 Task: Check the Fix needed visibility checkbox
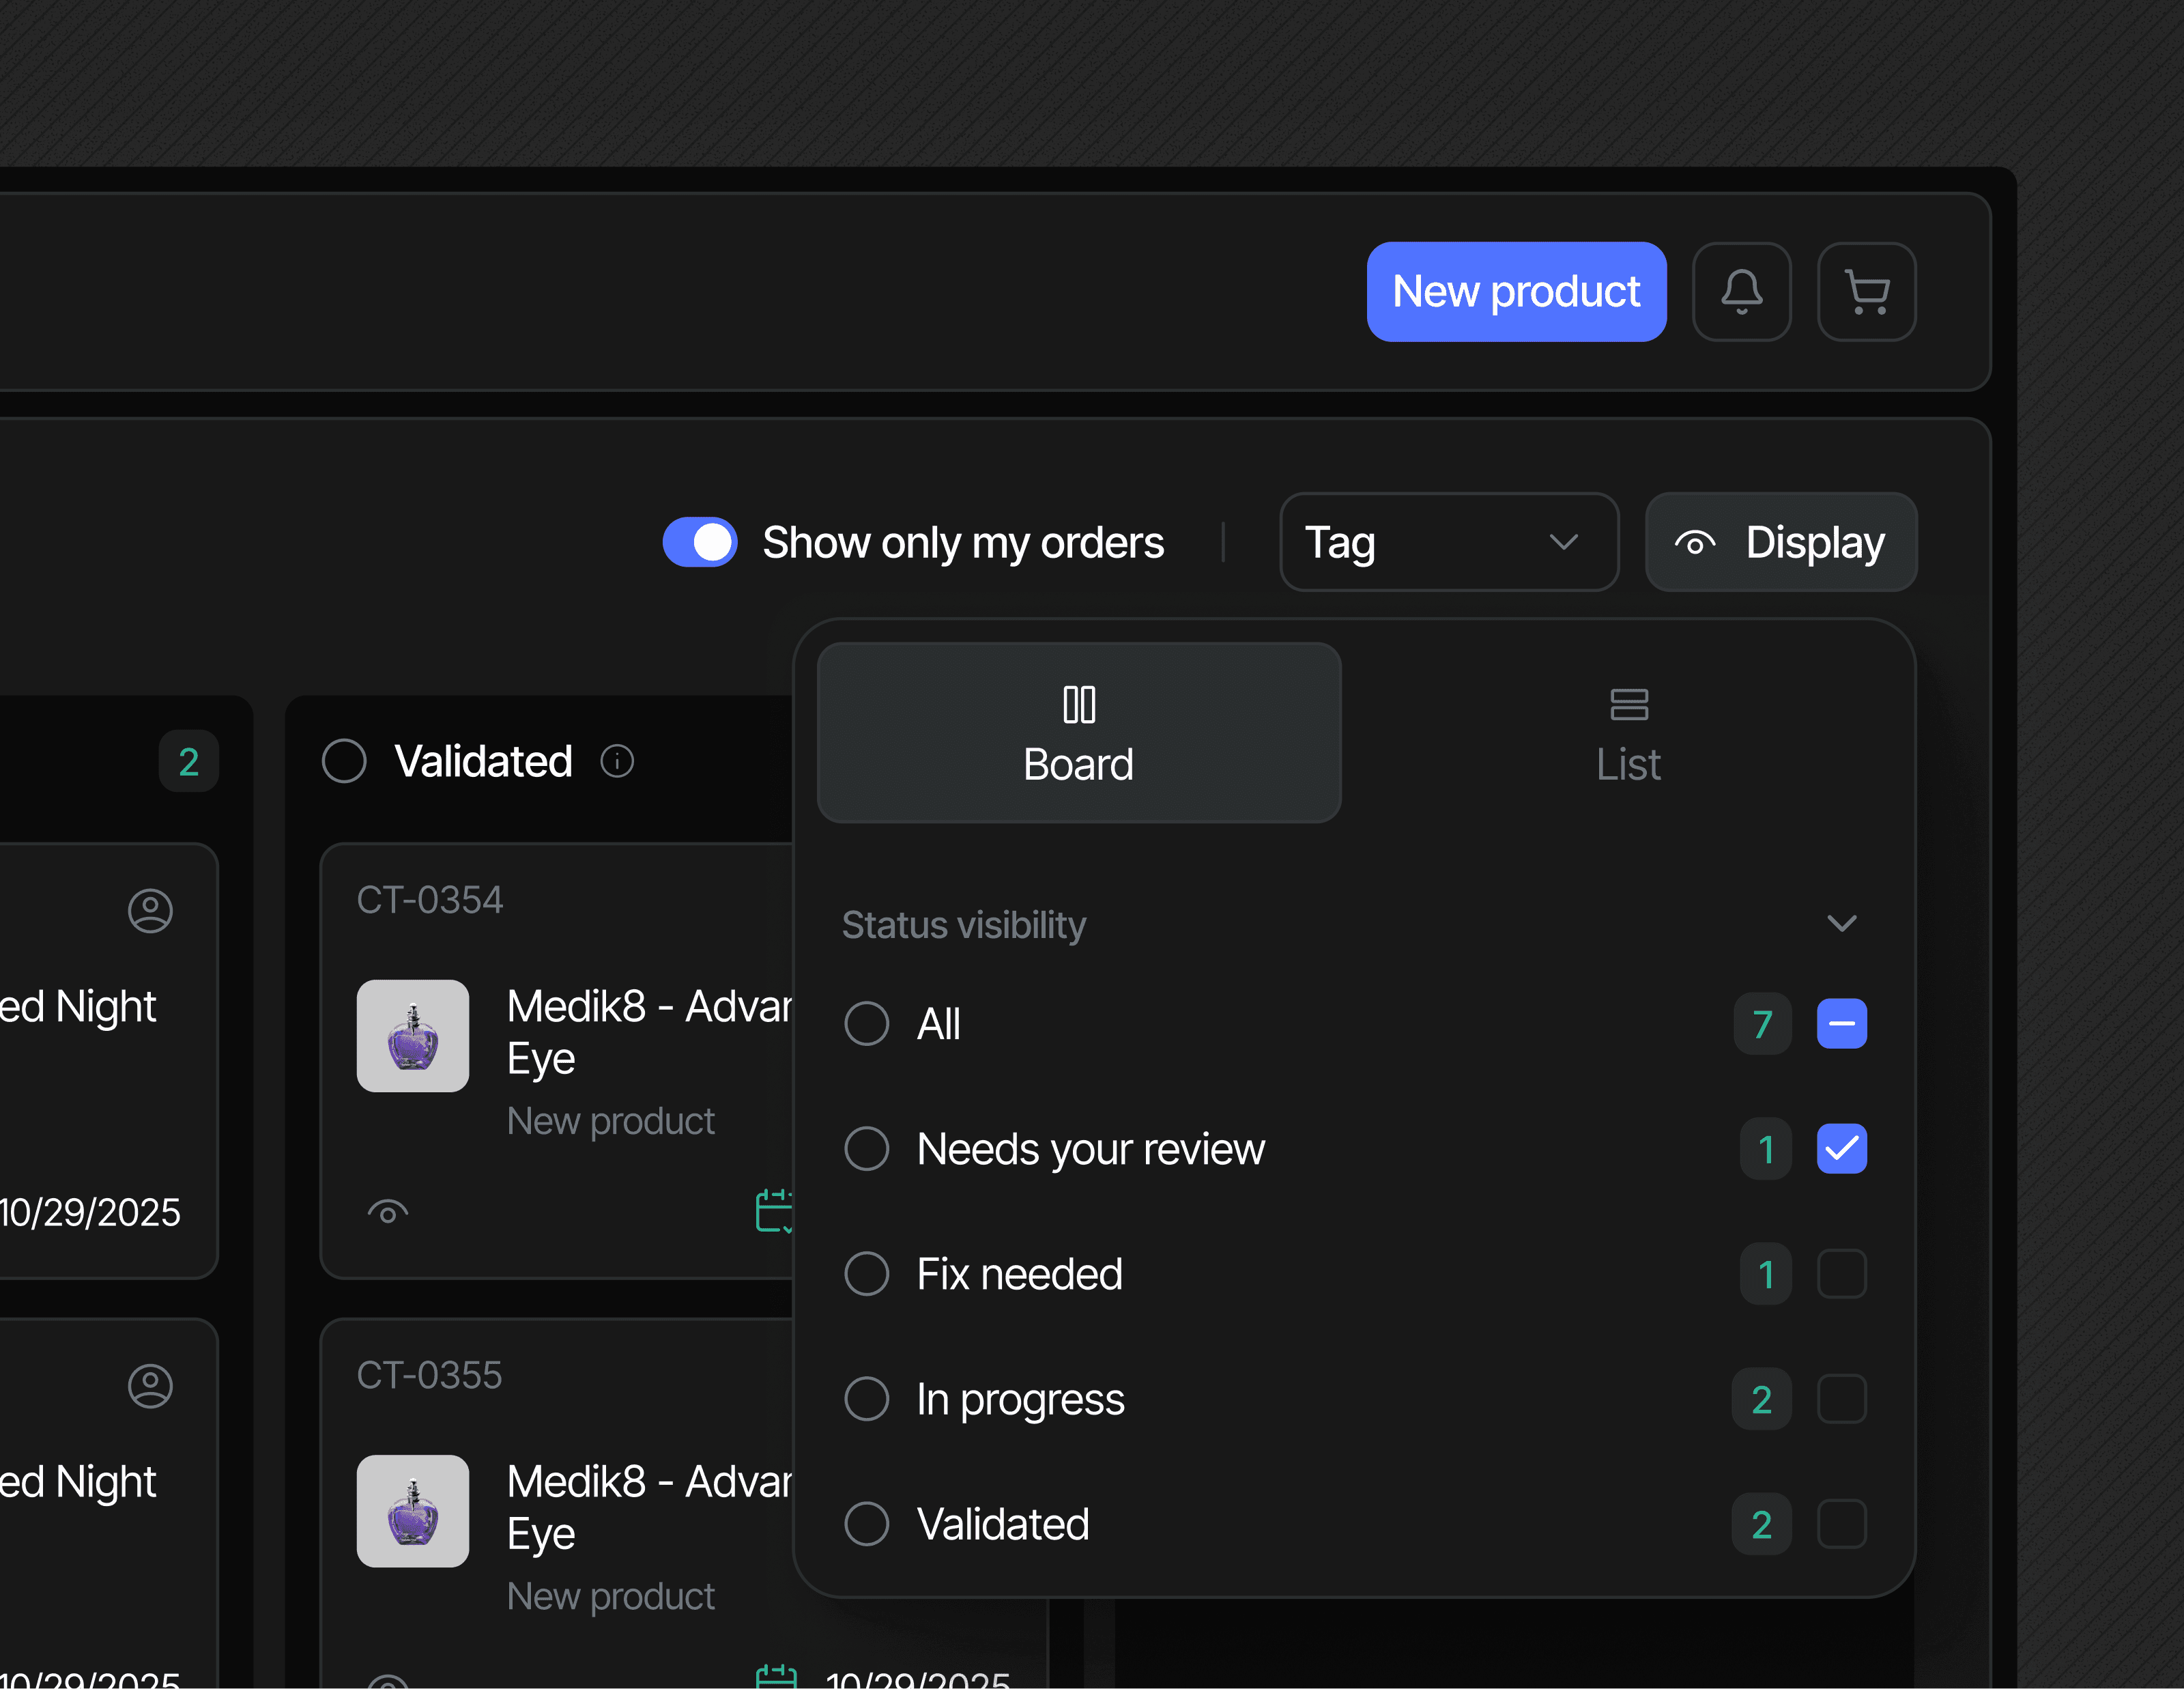(1841, 1274)
